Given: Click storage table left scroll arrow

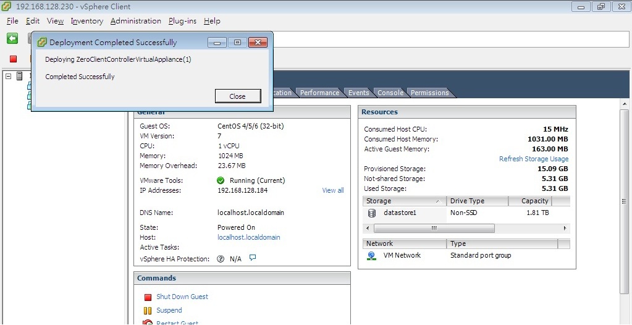Looking at the screenshot, I should click(367, 229).
